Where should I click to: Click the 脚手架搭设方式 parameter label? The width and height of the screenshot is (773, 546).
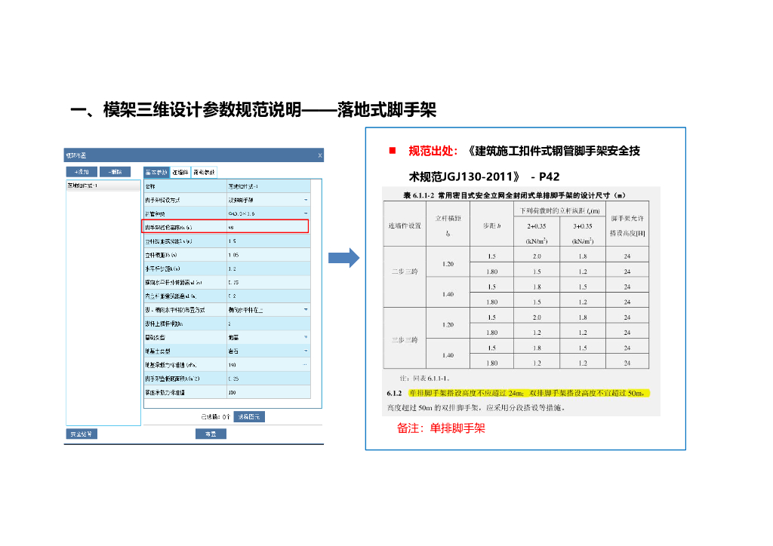[x=162, y=201]
